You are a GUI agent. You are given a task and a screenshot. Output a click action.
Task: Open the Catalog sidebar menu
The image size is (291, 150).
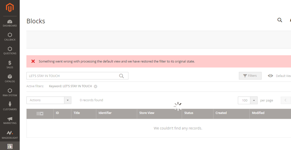[10, 79]
